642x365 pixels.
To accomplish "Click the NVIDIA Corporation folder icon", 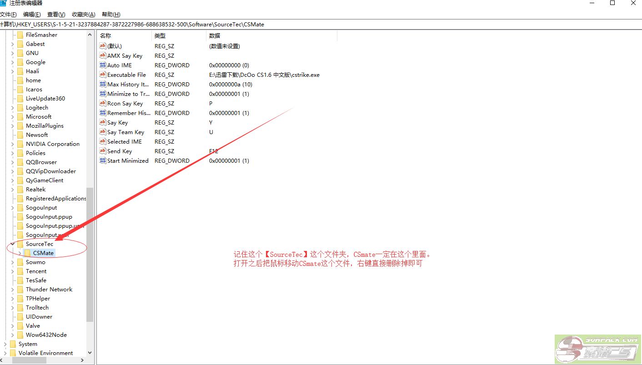I will (x=20, y=144).
